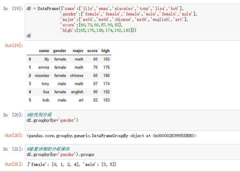Viewport: 240px width, 172px height.
Task: Click the In [21] prompt label
Action: [13, 149]
